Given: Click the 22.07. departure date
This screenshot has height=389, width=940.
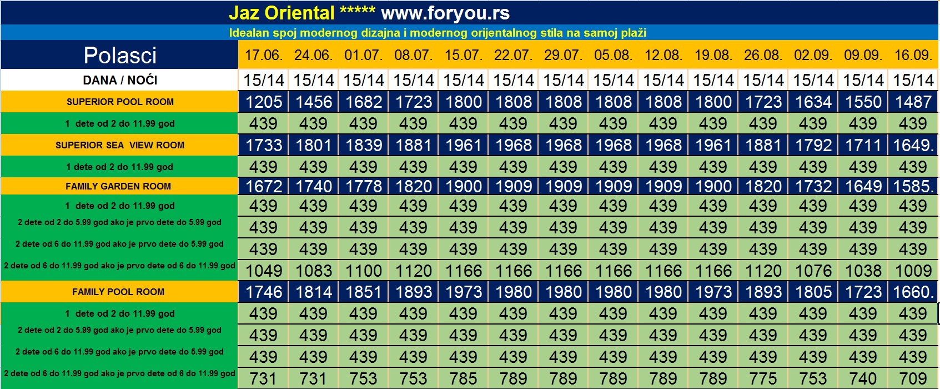Looking at the screenshot, I should (x=514, y=55).
